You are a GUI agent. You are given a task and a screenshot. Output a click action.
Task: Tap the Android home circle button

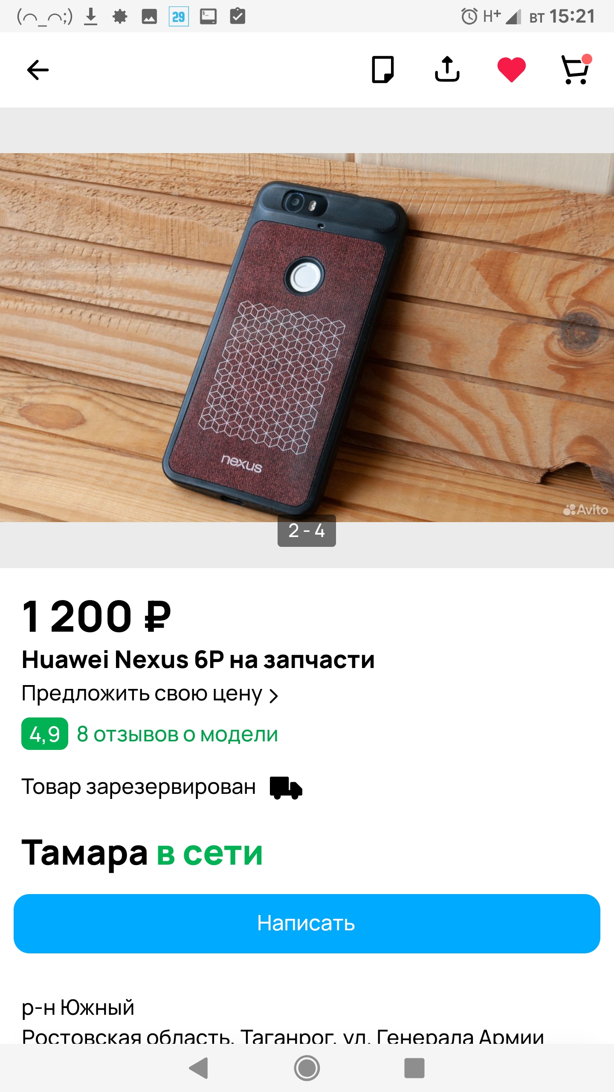(307, 1068)
